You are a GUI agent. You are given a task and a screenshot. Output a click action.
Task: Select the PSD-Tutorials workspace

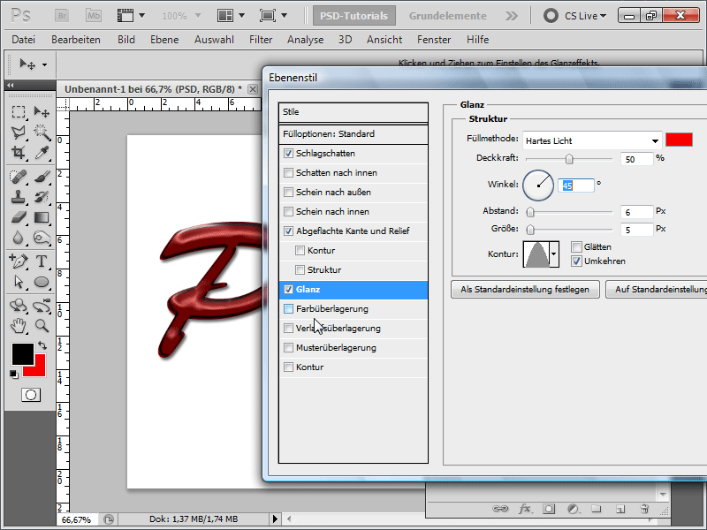tap(354, 16)
